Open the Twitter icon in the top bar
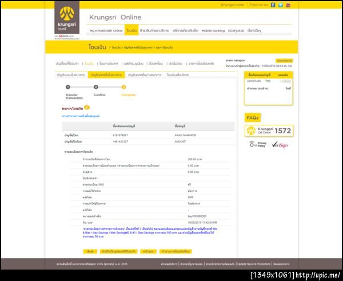The width and height of the screenshot is (343, 281). 281,5
